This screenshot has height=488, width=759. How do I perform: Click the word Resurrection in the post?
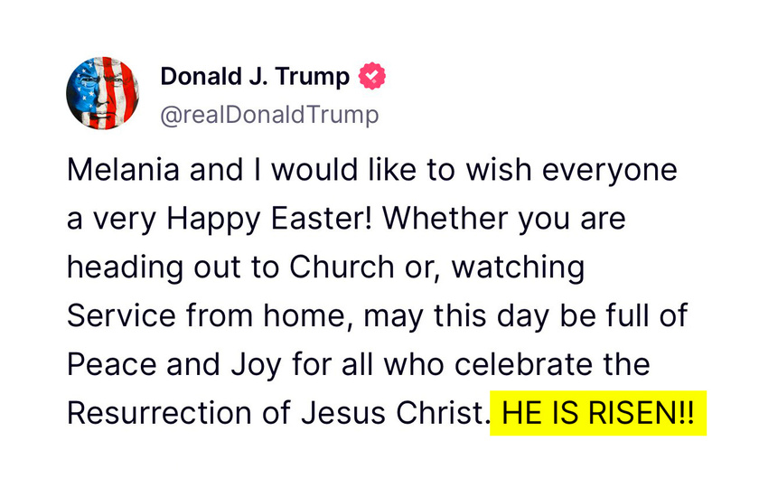tap(159, 413)
